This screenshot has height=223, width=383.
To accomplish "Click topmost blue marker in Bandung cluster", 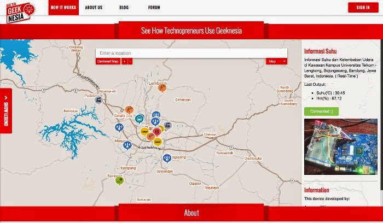I will tap(156, 115).
